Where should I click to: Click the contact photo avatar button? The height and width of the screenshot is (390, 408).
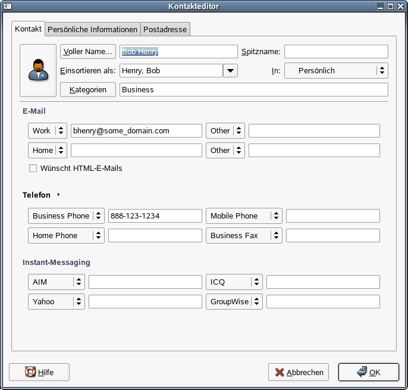tap(38, 70)
